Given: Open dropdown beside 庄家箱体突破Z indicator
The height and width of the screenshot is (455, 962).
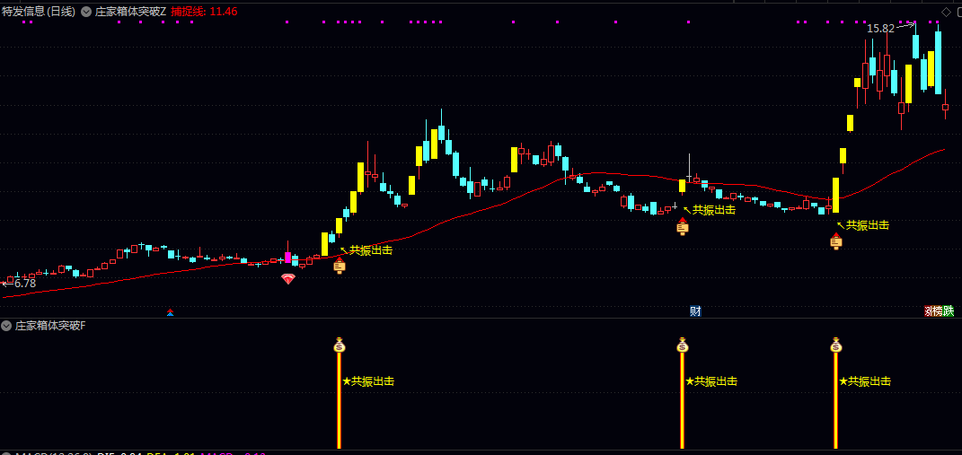Looking at the screenshot, I should (x=86, y=11).
